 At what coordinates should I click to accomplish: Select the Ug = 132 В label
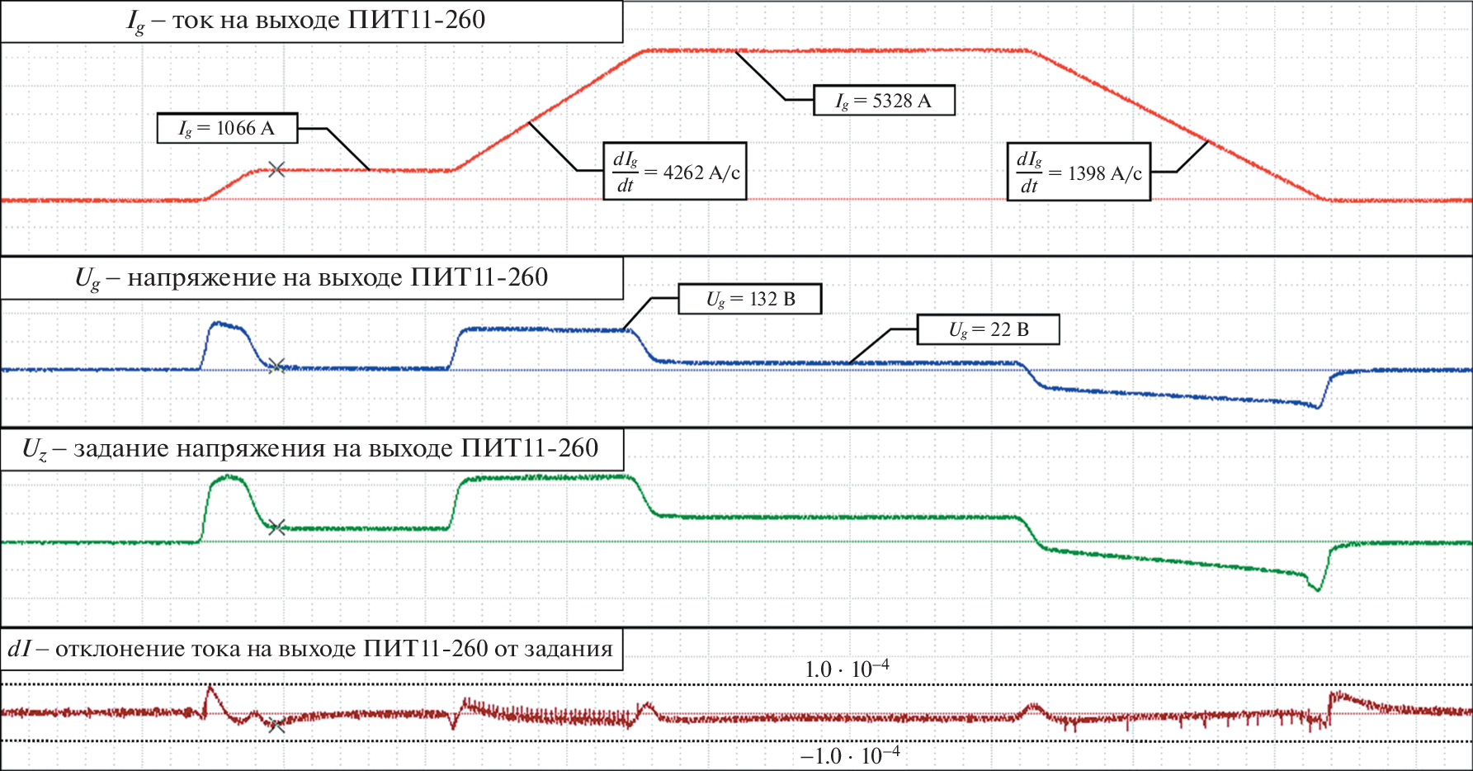[x=749, y=300]
